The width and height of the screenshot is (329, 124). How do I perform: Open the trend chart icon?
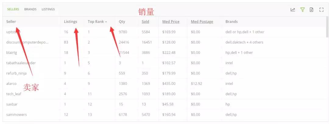[293, 10]
